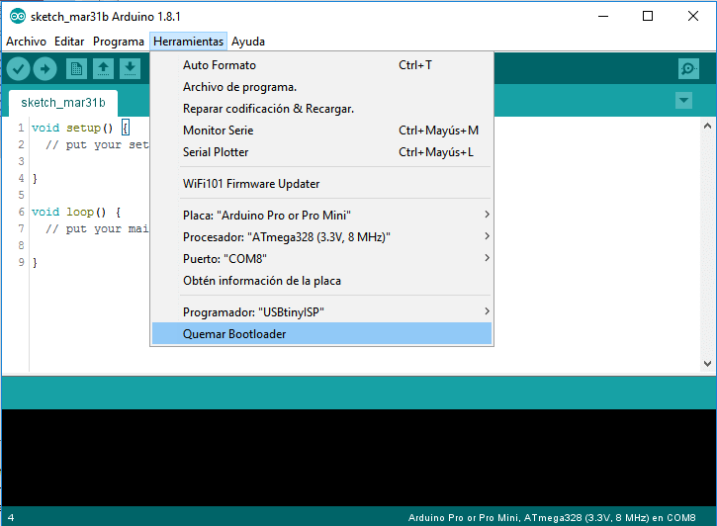Expand the Puerto submenu arrow

coord(487,258)
